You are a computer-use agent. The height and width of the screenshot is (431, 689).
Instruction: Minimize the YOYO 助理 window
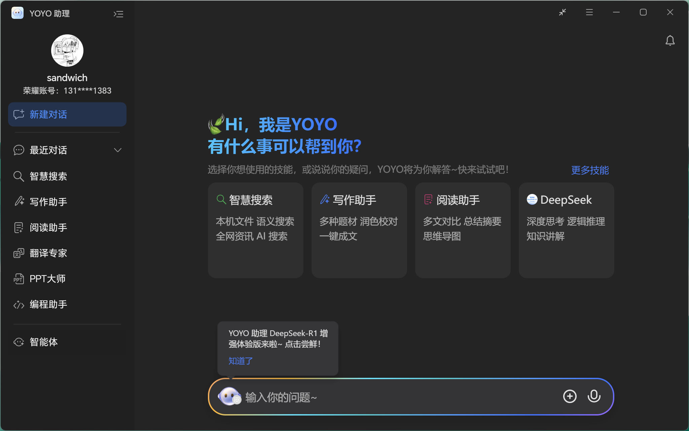[616, 12]
